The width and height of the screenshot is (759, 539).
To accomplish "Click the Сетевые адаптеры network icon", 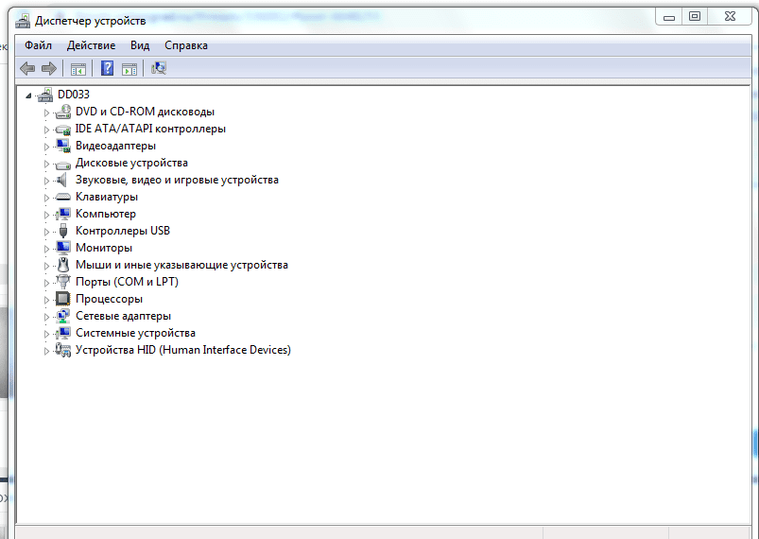I will [x=63, y=316].
